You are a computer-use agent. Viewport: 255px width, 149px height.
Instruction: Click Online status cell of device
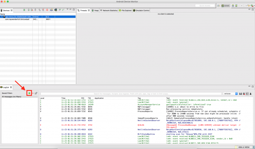pyautogui.click(x=35, y=17)
